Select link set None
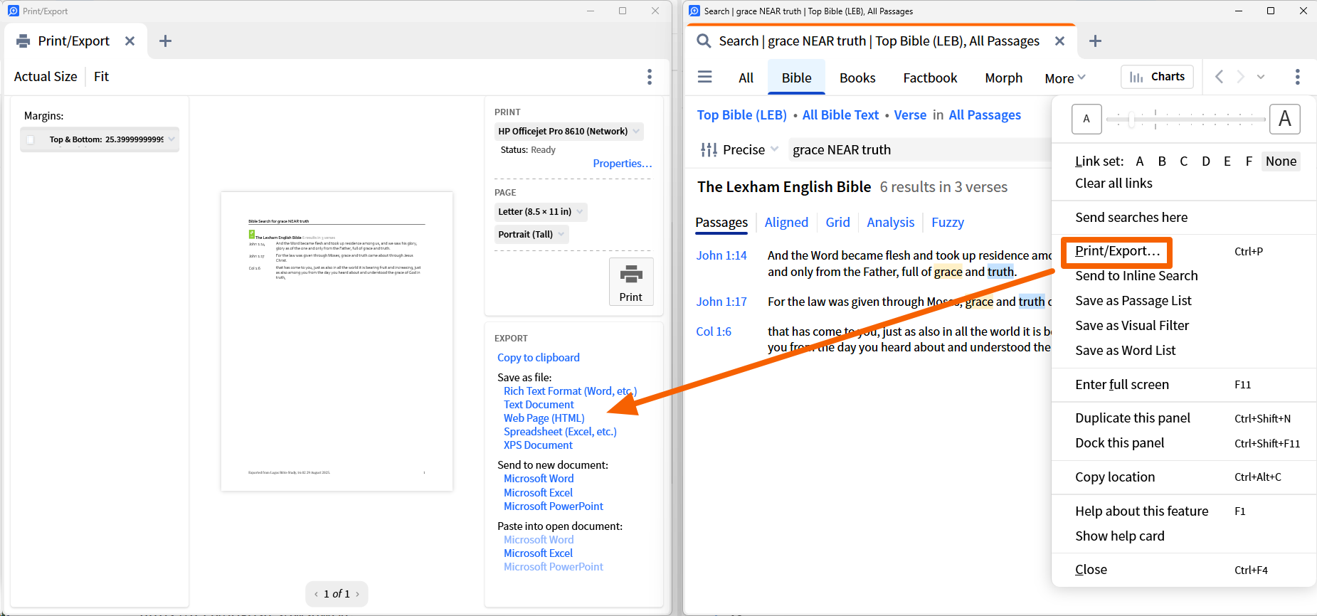Image resolution: width=1317 pixels, height=616 pixels. point(1281,161)
